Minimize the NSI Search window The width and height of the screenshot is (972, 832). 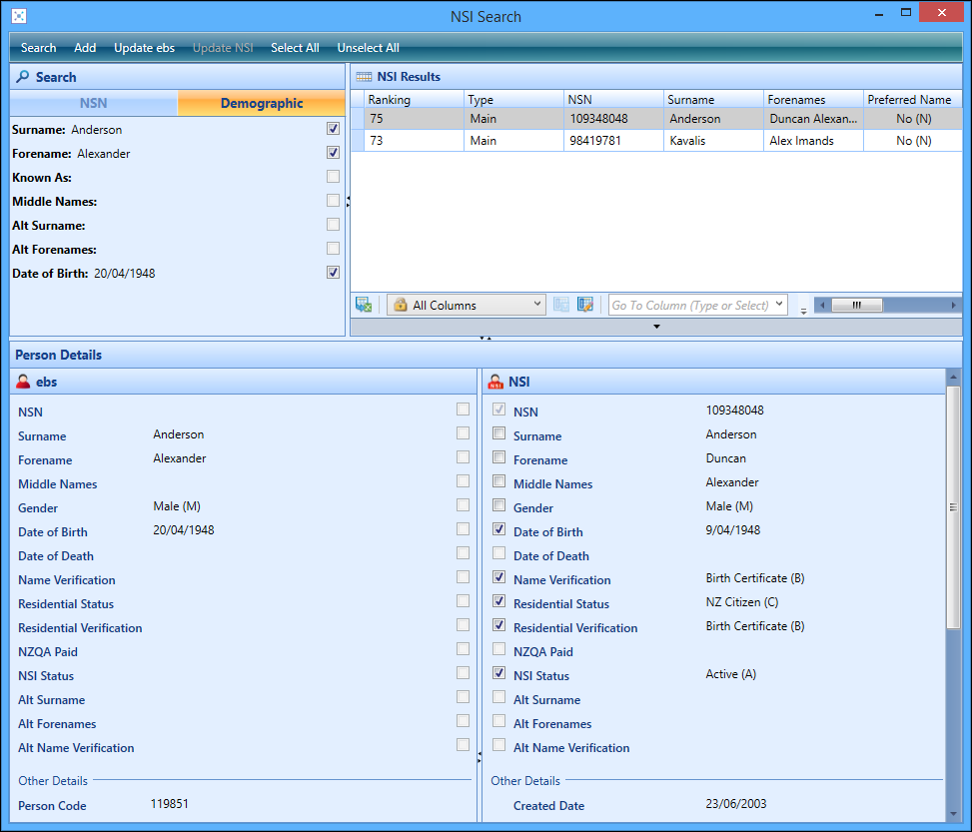click(879, 14)
